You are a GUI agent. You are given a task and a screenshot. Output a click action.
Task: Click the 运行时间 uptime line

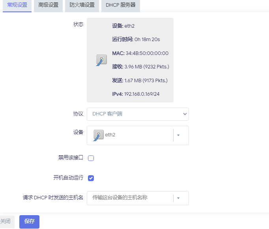[136, 39]
